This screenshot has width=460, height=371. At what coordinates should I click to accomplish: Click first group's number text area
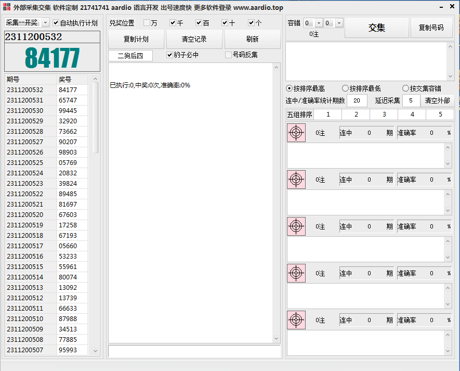point(366,156)
